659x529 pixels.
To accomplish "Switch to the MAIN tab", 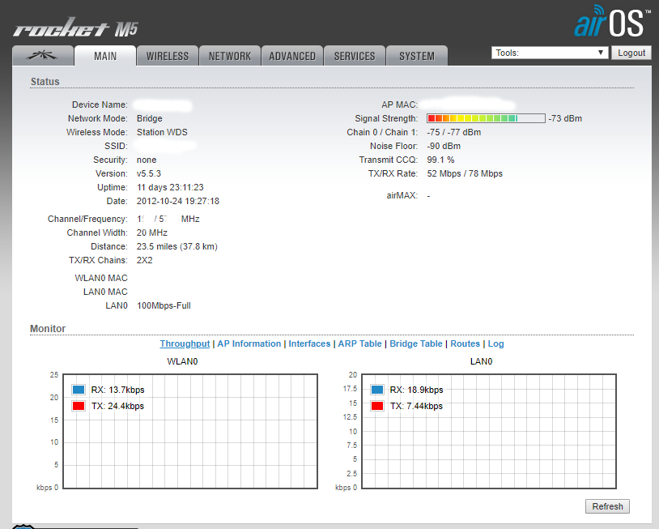I will [x=105, y=56].
